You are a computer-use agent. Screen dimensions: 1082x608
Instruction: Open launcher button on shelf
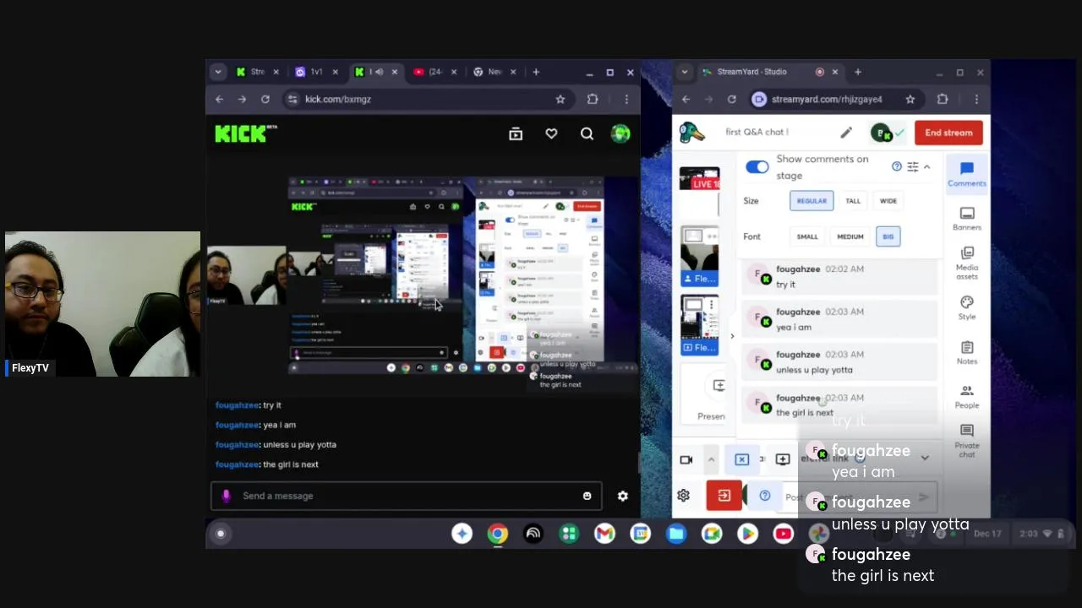click(x=221, y=533)
